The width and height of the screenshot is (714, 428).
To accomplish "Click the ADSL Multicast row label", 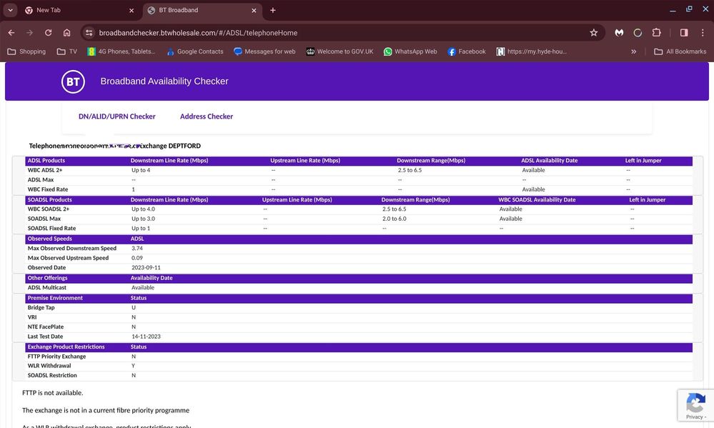I will coord(47,288).
